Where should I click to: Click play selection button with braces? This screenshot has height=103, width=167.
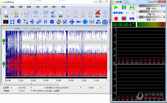[x=124, y=7]
